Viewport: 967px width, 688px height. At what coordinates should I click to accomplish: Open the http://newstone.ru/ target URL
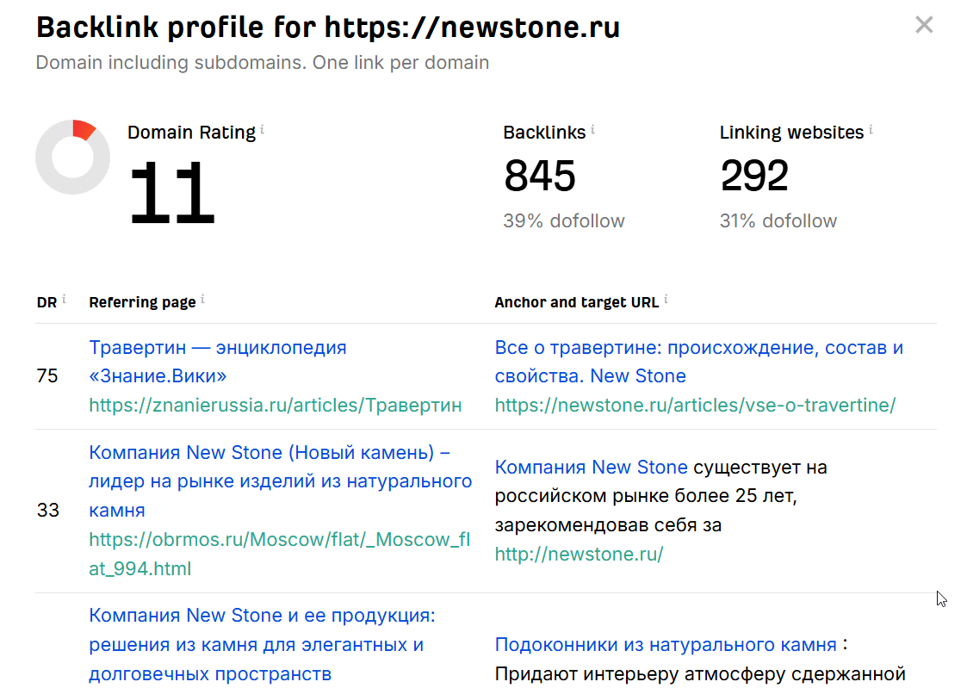tap(580, 554)
